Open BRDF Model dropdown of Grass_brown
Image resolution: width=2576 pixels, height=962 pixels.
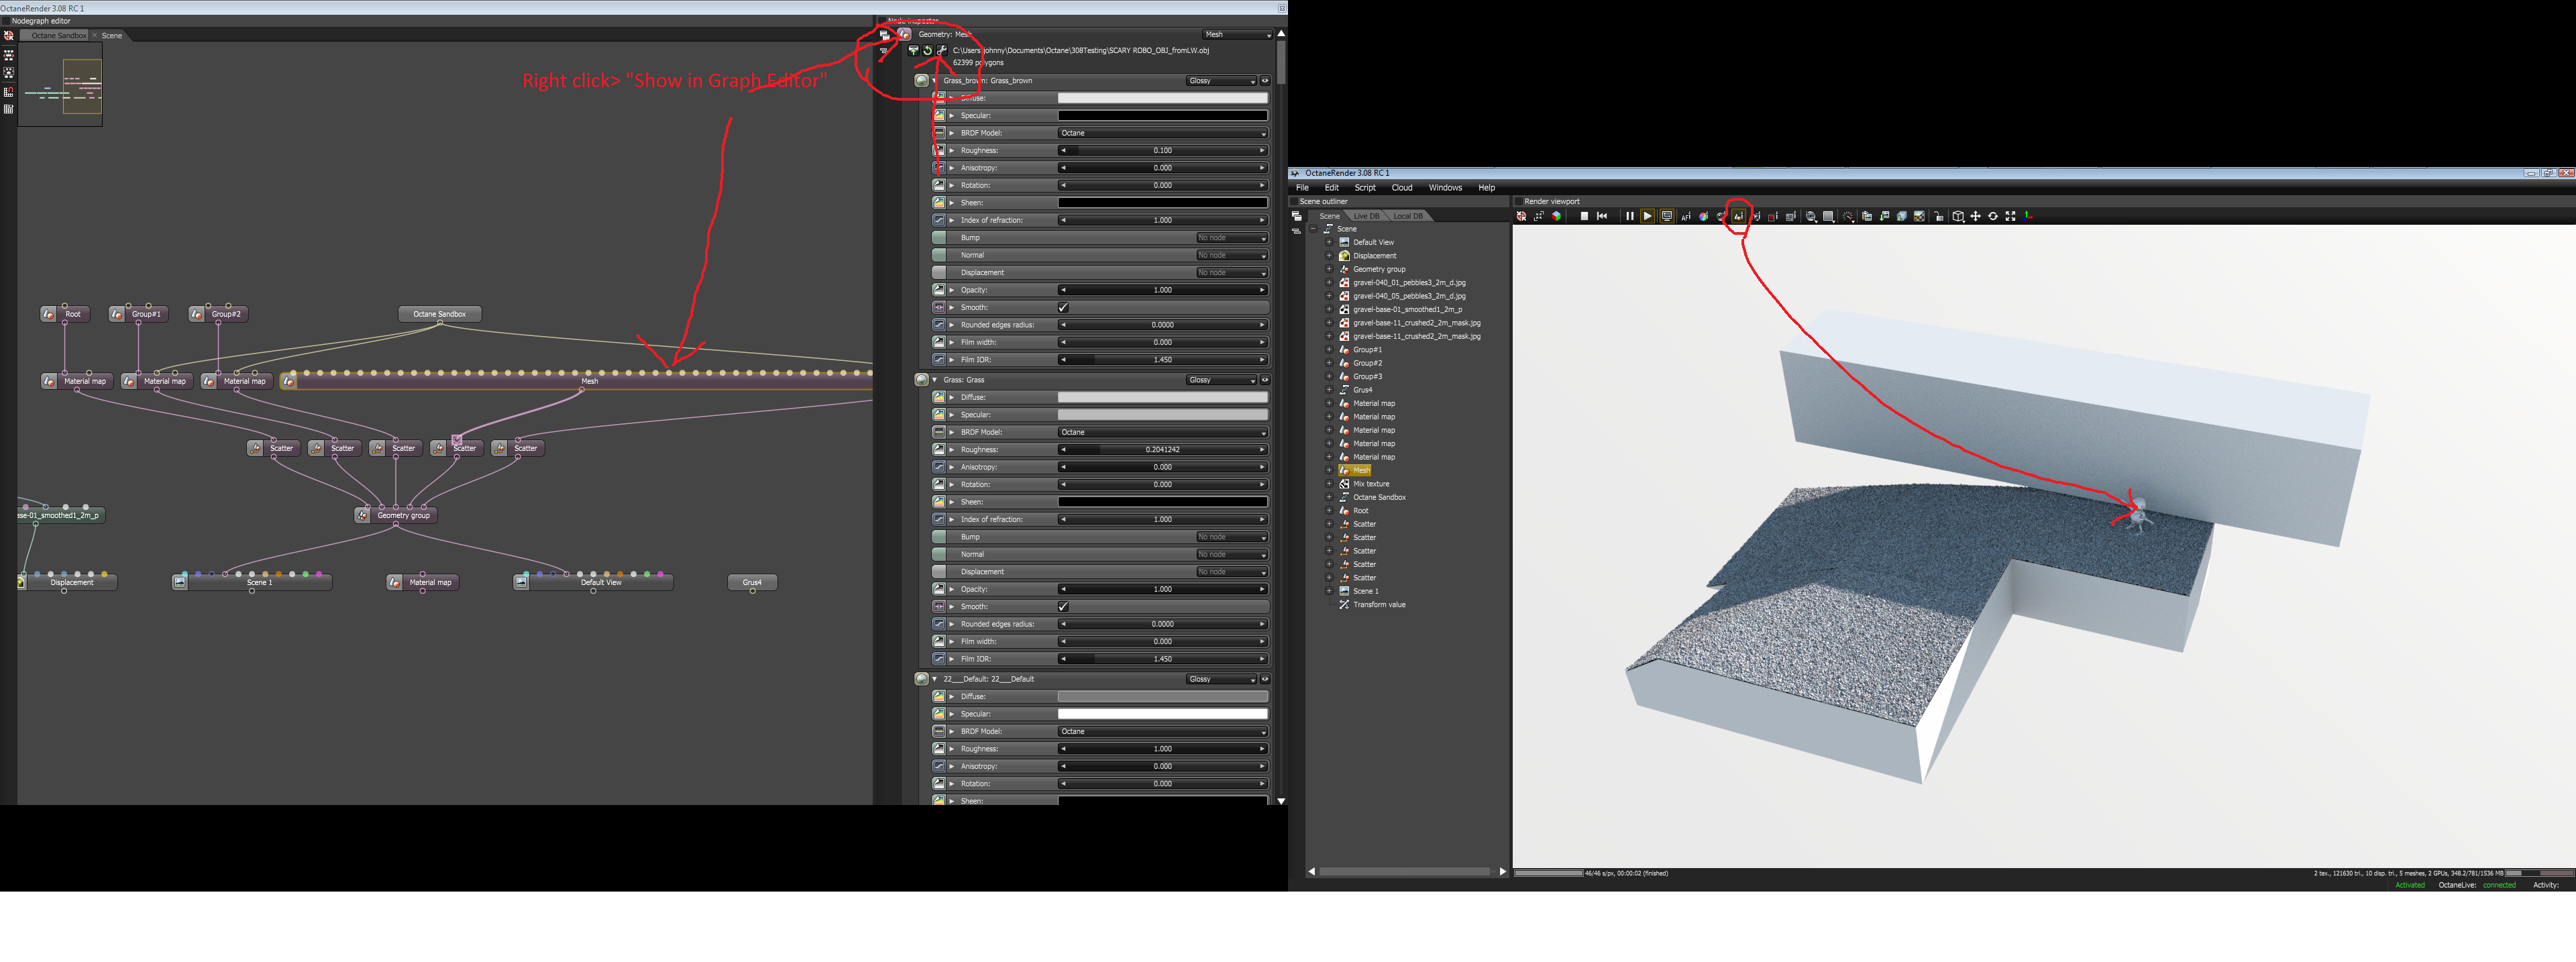1162,133
